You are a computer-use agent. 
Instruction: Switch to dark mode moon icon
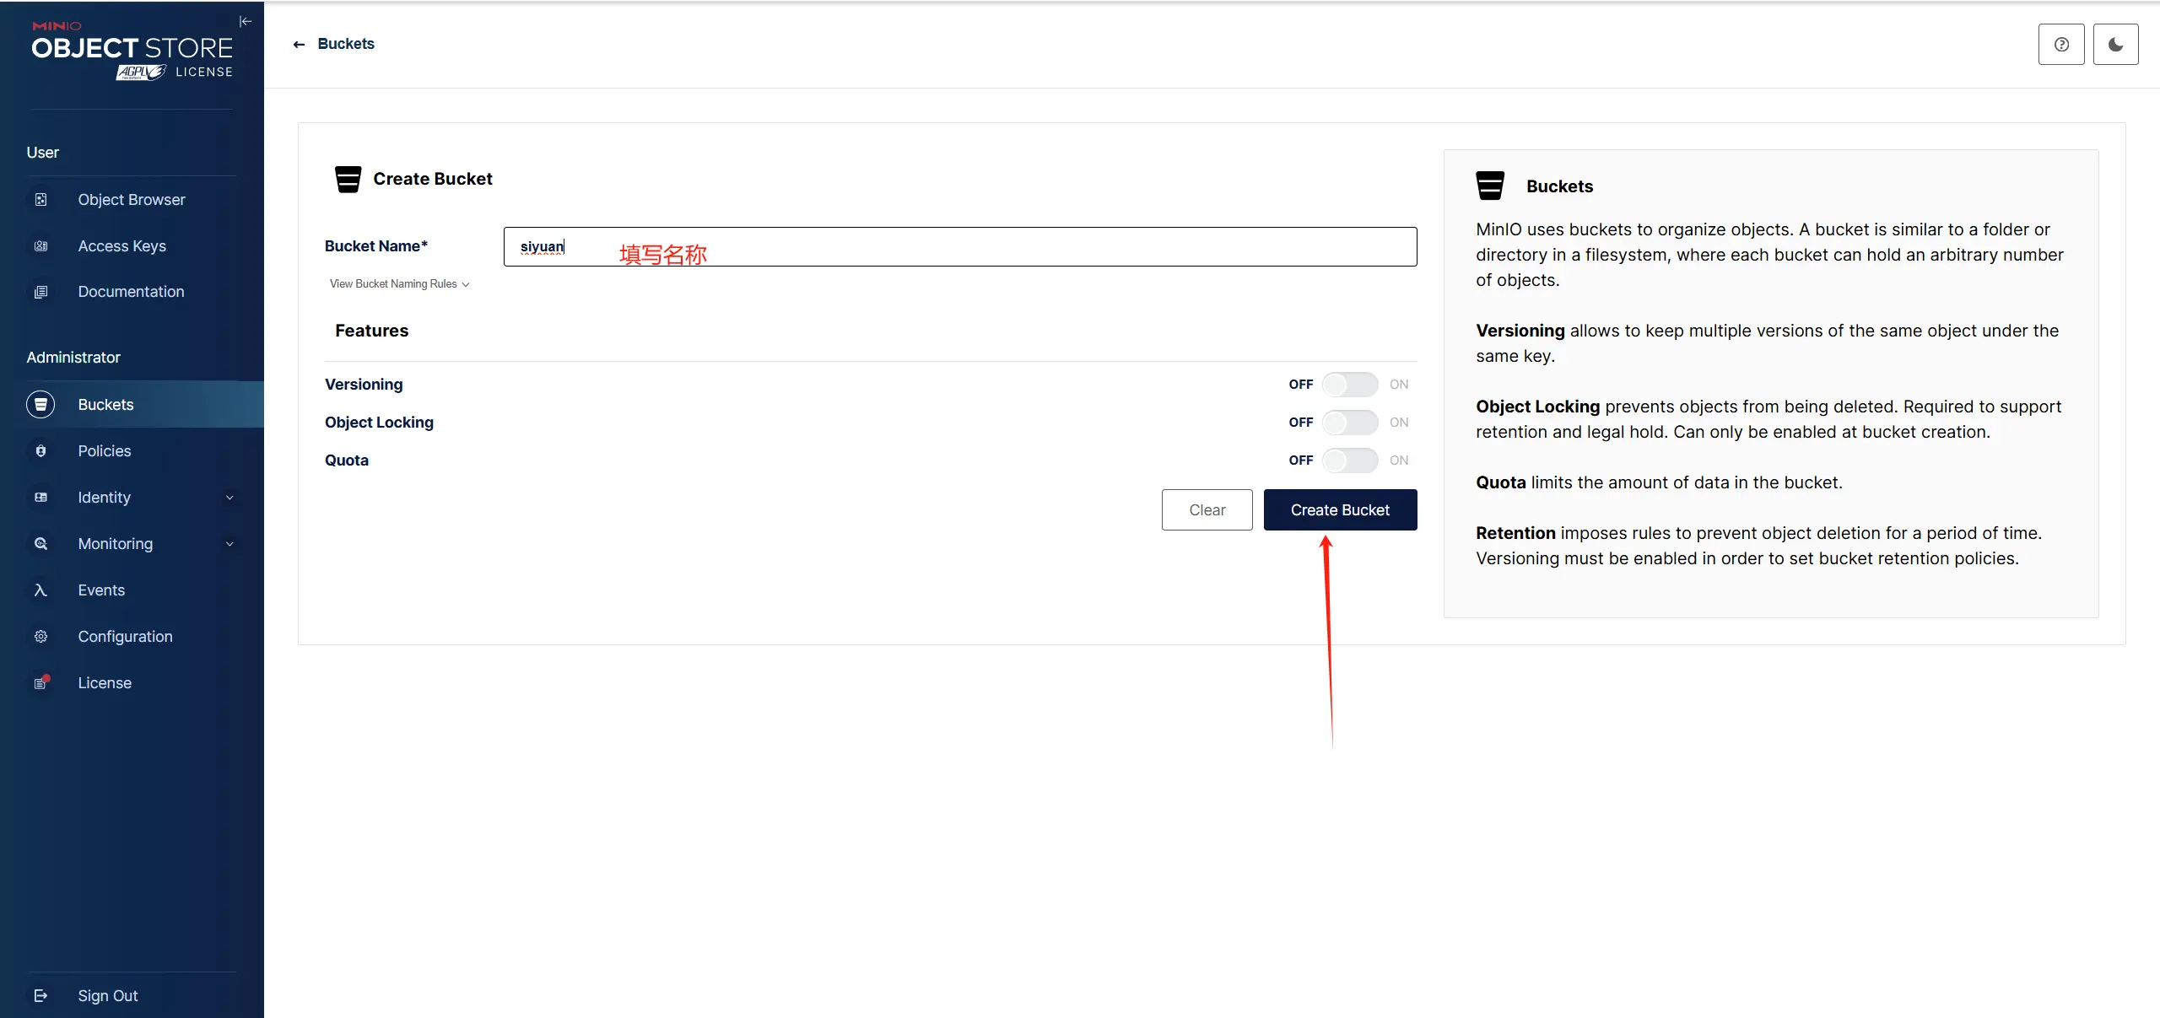coord(2115,45)
